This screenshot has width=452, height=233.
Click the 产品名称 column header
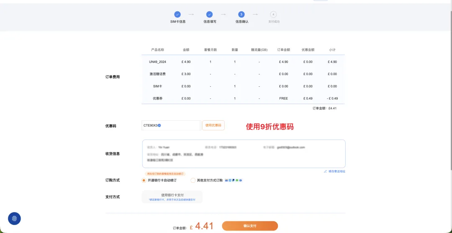coord(157,50)
